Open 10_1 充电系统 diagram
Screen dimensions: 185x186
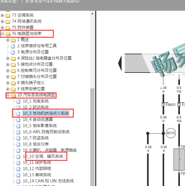[x=36, y=101]
